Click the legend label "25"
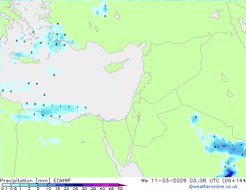Viewport: 246px width, 190px height. (75, 188)
